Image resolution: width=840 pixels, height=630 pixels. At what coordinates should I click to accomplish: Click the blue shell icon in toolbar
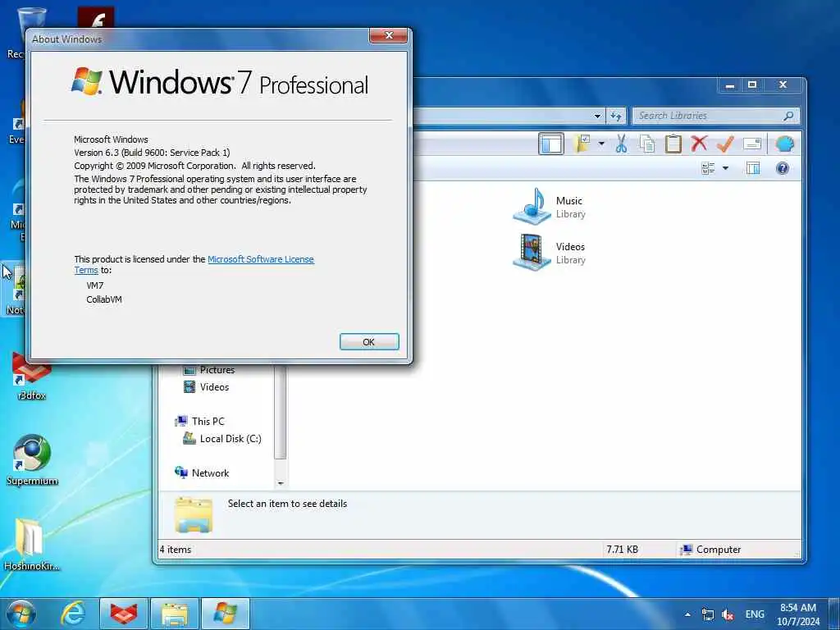(x=784, y=144)
